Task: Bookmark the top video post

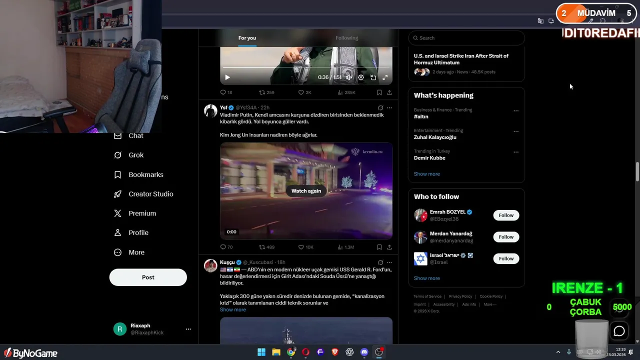Action: (x=379, y=92)
